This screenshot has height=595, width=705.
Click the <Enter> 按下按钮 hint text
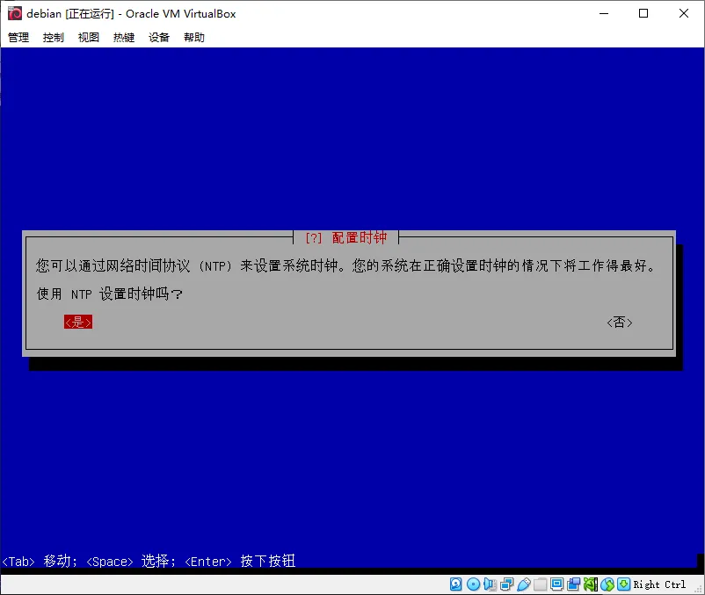click(x=240, y=561)
